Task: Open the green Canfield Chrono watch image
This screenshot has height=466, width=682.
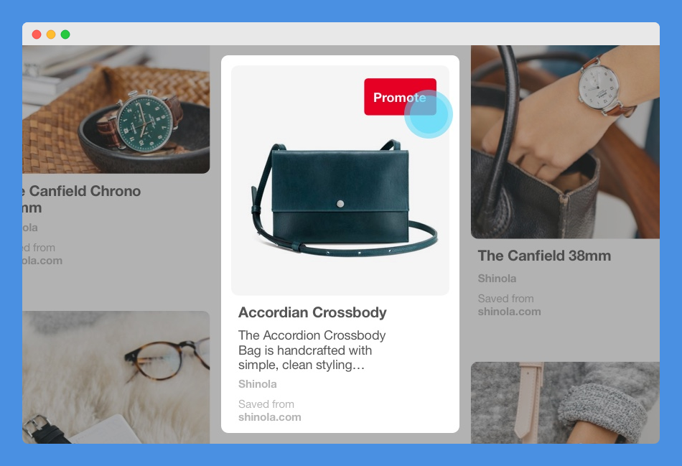Action: pyautogui.click(x=116, y=109)
